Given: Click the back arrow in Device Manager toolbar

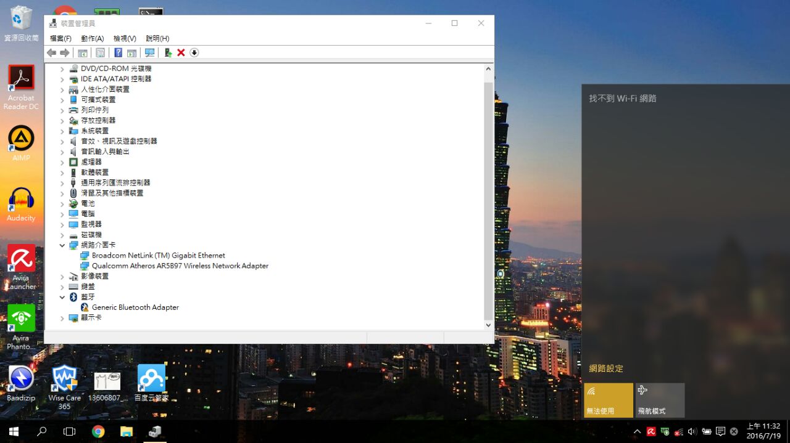Looking at the screenshot, I should coord(51,53).
